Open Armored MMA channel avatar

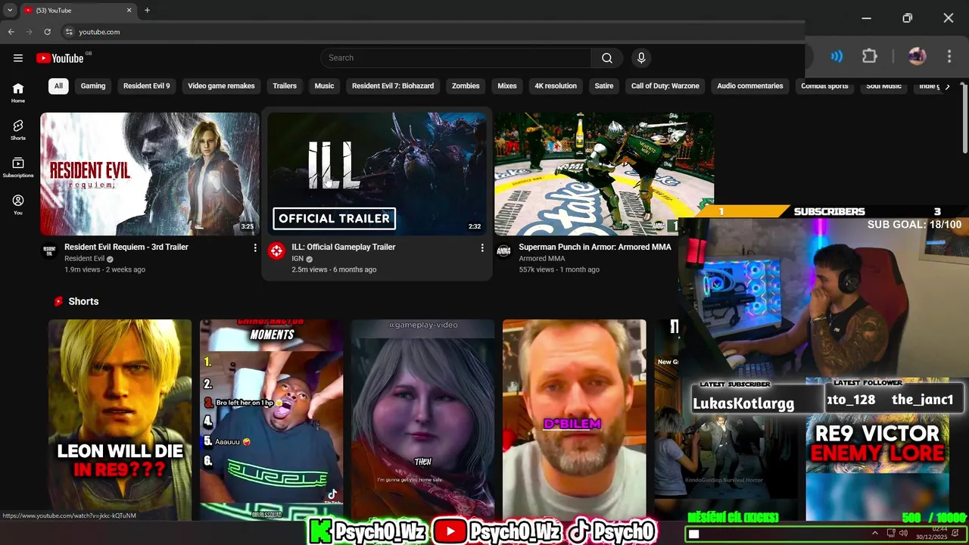pyautogui.click(x=503, y=251)
